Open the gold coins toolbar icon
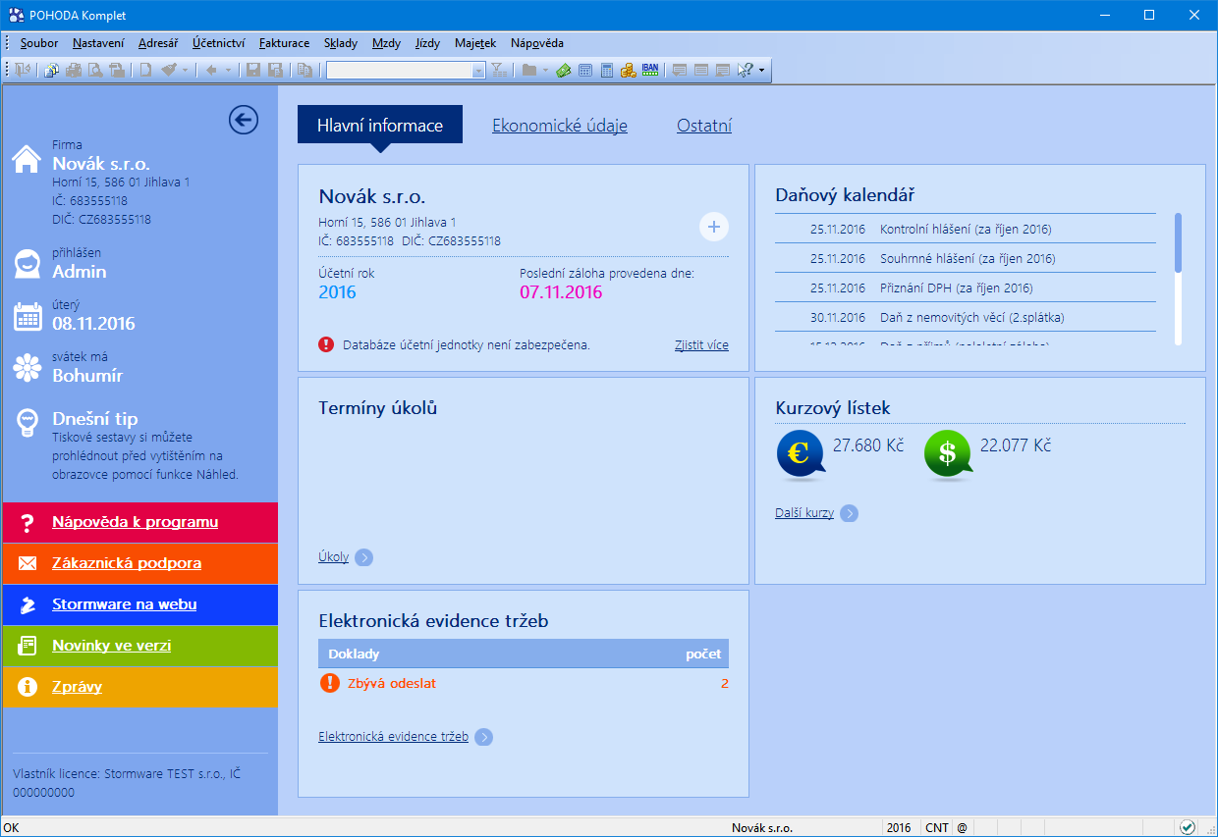 coord(628,70)
